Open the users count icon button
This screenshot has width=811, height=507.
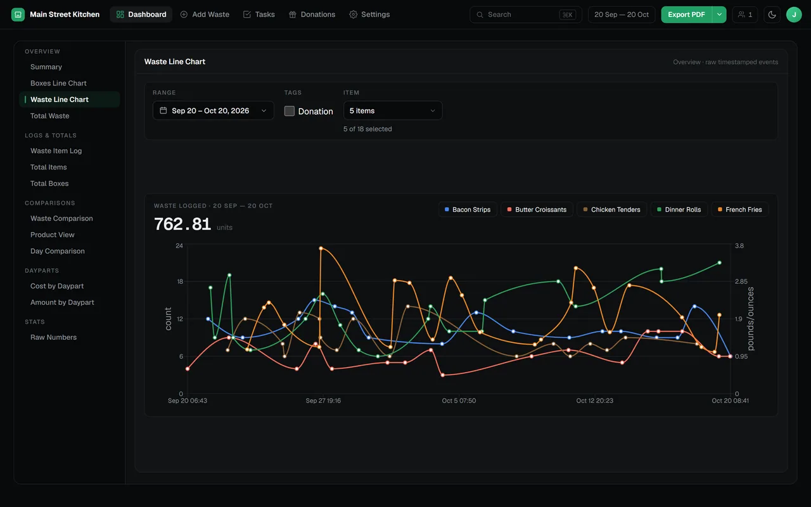[x=745, y=15]
